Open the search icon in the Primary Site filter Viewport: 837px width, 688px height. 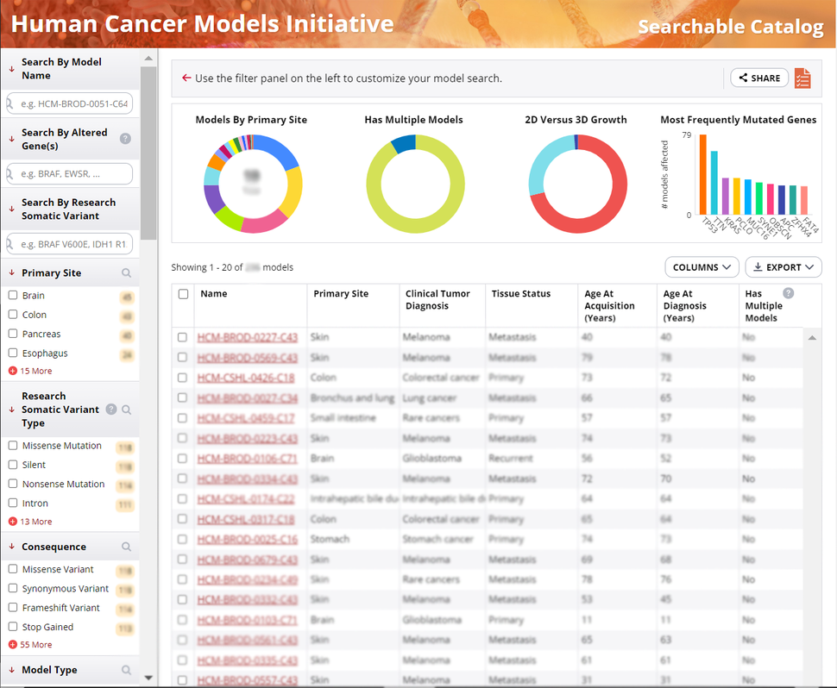pyautogui.click(x=126, y=272)
